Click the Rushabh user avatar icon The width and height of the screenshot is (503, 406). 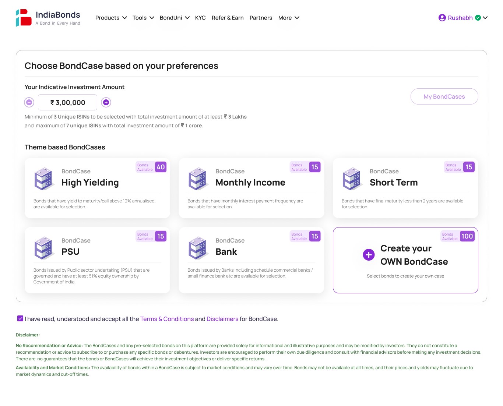pyautogui.click(x=442, y=18)
